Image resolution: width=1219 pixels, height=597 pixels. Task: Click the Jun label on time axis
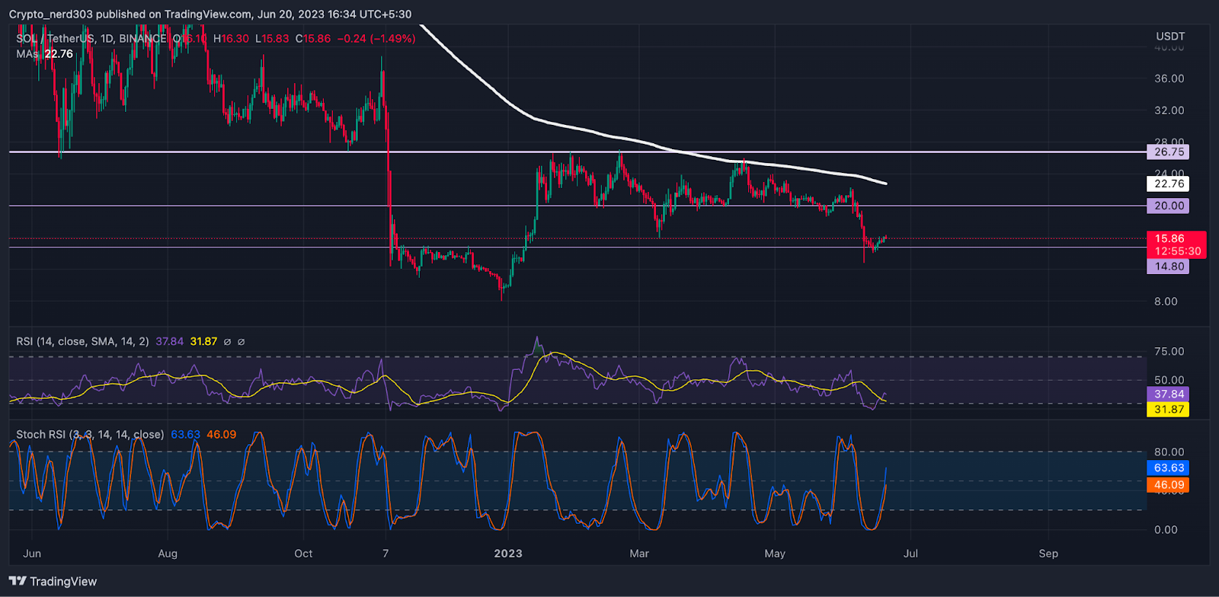coord(32,554)
